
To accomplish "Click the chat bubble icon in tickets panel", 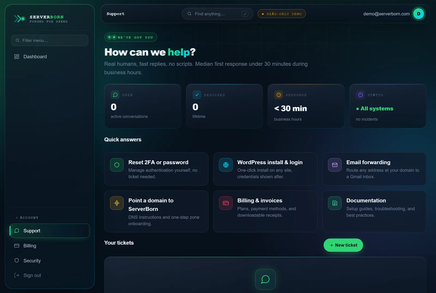I will pos(265,279).
